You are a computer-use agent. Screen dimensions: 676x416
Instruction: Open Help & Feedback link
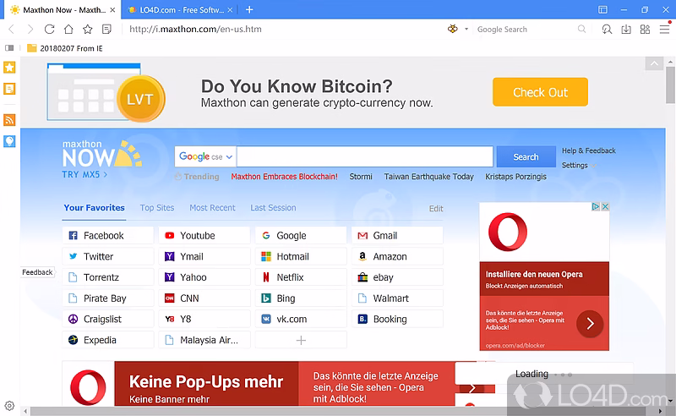coord(588,151)
